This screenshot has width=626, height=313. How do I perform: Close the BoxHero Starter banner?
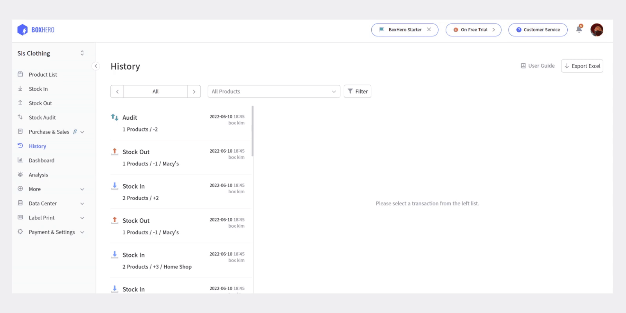pyautogui.click(x=429, y=30)
